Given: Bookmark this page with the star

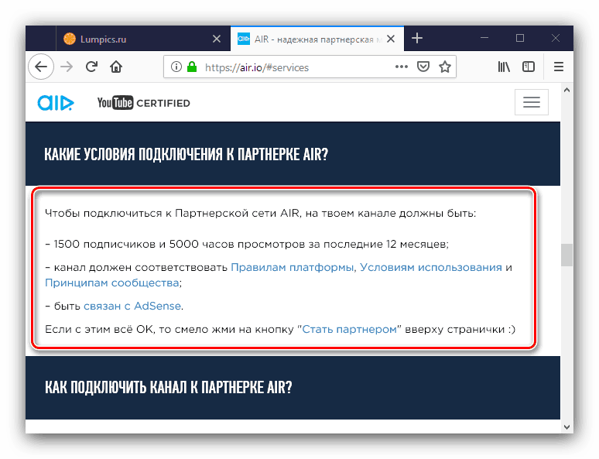Looking at the screenshot, I should 445,67.
